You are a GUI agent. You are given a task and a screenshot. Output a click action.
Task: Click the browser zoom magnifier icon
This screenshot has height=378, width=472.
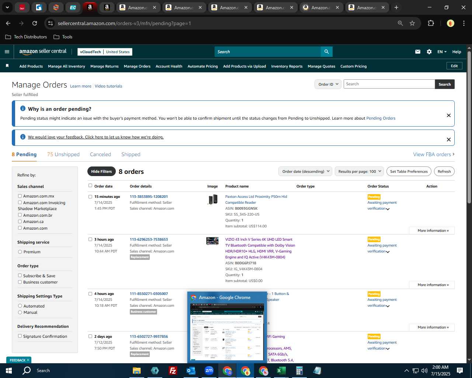point(400,23)
